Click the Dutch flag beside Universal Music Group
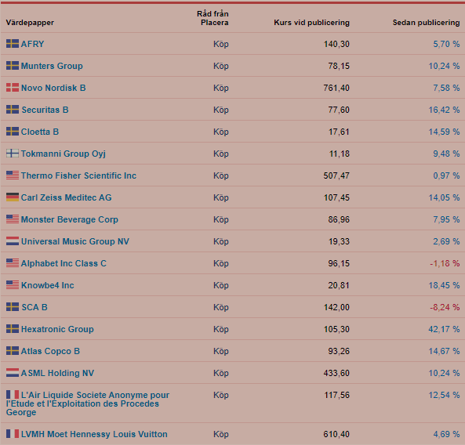Image resolution: width=465 pixels, height=445 pixels. click(x=13, y=241)
